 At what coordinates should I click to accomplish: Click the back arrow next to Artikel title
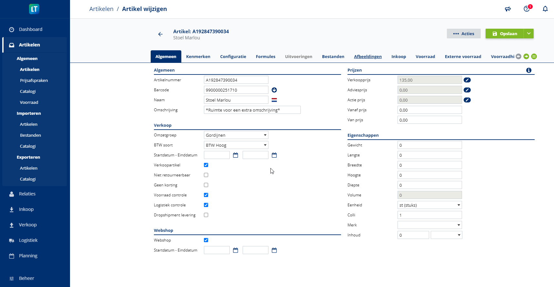coord(160,34)
